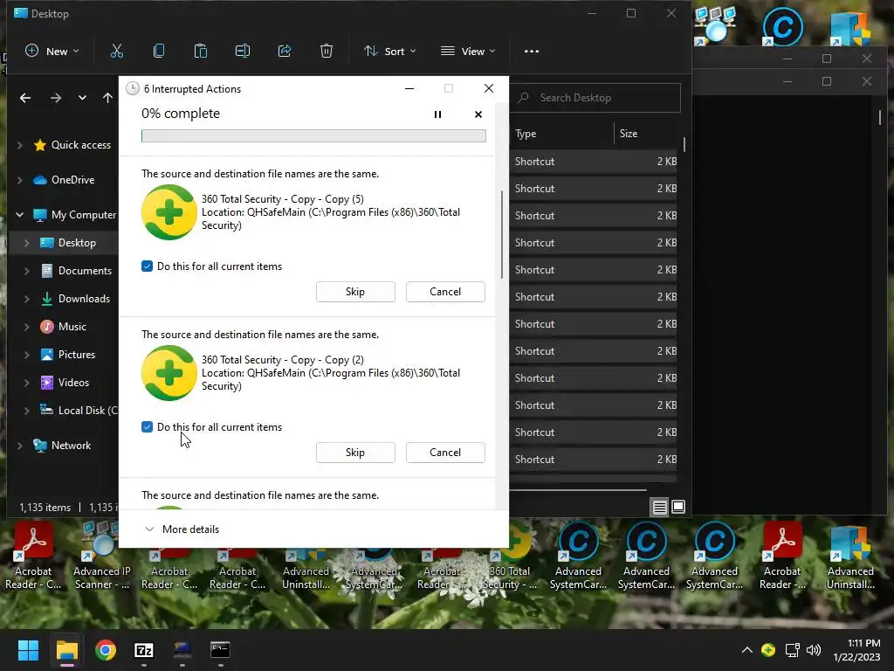
Task: Skip the Copy (2) conflict
Action: pos(355,453)
